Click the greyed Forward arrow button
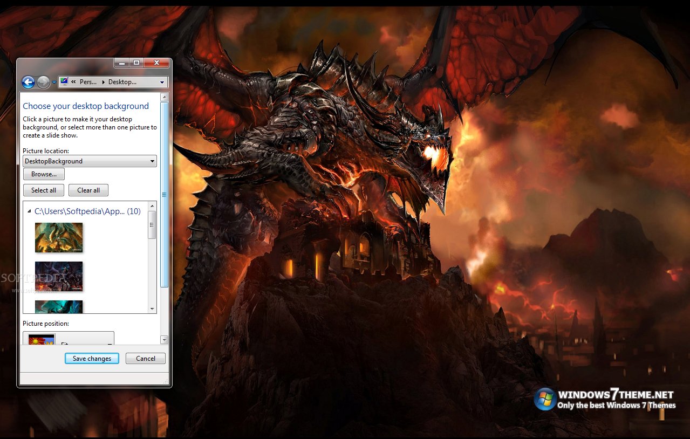Image resolution: width=690 pixels, height=439 pixels. 44,82
